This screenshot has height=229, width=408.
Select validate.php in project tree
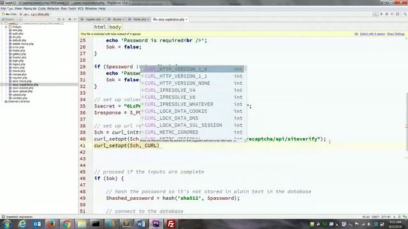20,98
